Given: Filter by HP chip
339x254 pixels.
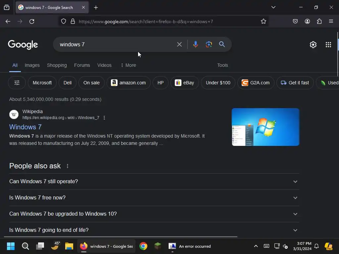Looking at the screenshot, I should tap(161, 83).
